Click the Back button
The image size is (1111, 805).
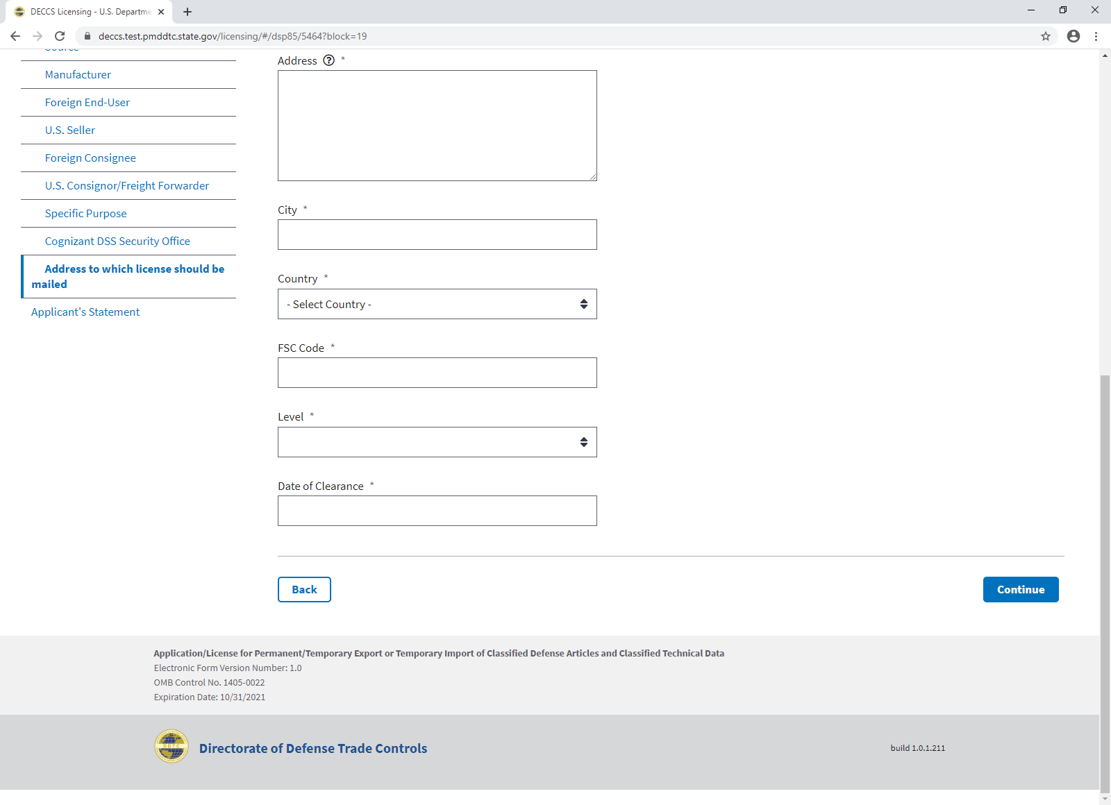click(304, 590)
